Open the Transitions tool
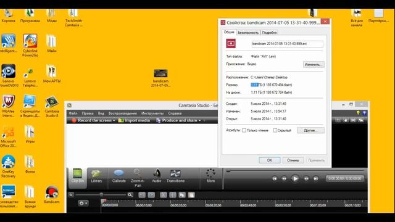This screenshot has width=395, height=222. point(175,176)
